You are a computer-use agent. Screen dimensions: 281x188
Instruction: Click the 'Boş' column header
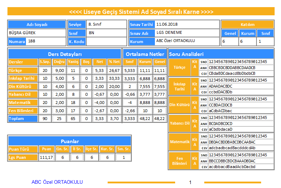click(x=86, y=62)
